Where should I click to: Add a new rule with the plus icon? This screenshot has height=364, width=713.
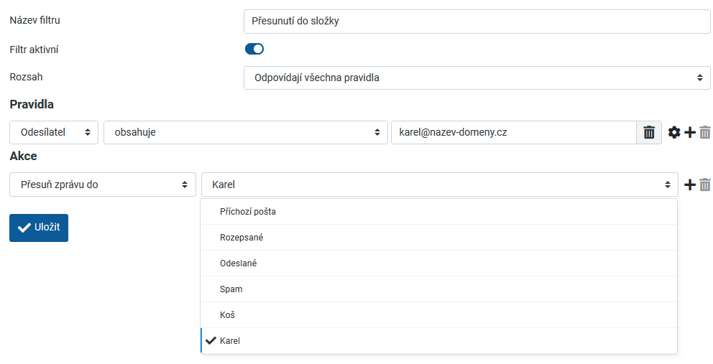pyautogui.click(x=690, y=133)
